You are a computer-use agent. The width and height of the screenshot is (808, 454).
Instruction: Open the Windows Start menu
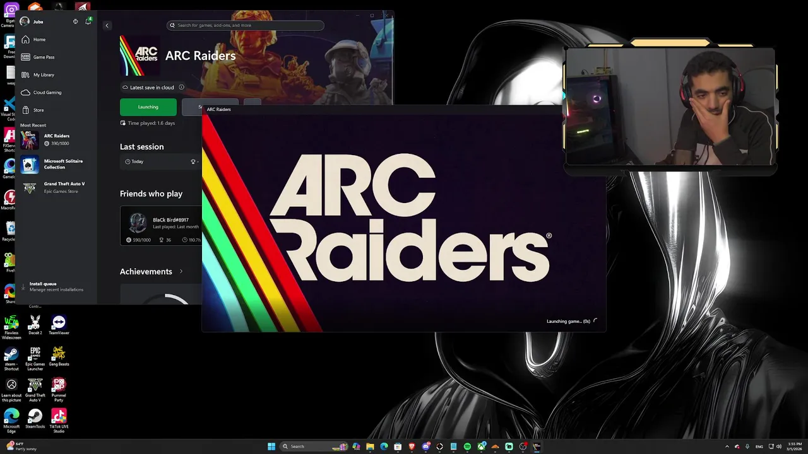271,446
